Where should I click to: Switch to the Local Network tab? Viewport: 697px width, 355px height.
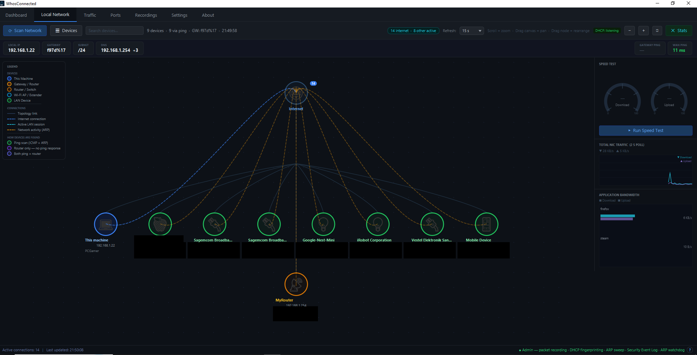[55, 15]
